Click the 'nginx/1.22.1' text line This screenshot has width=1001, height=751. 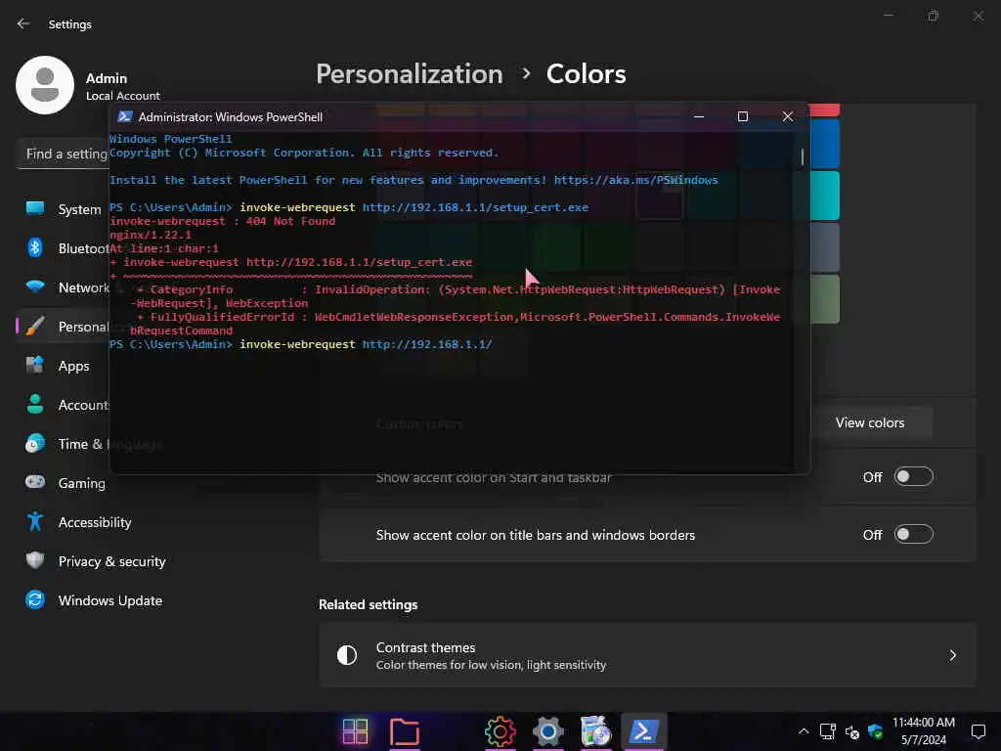pos(150,235)
